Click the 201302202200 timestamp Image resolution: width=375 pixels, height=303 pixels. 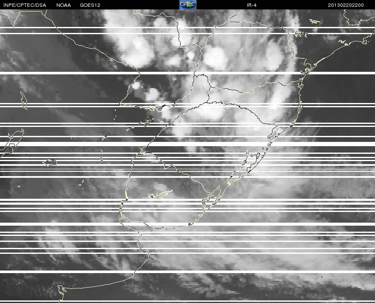pos(346,5)
